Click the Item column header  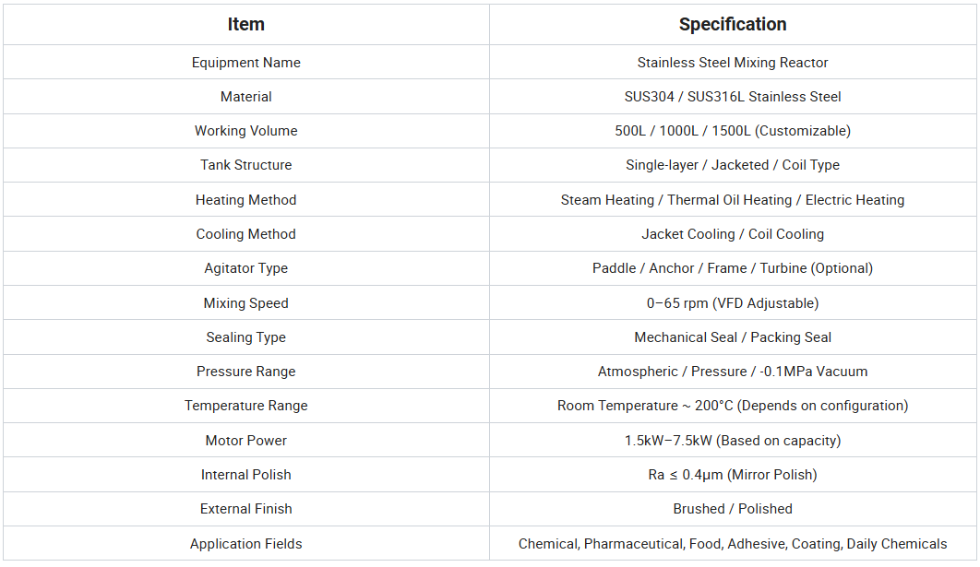click(x=245, y=25)
